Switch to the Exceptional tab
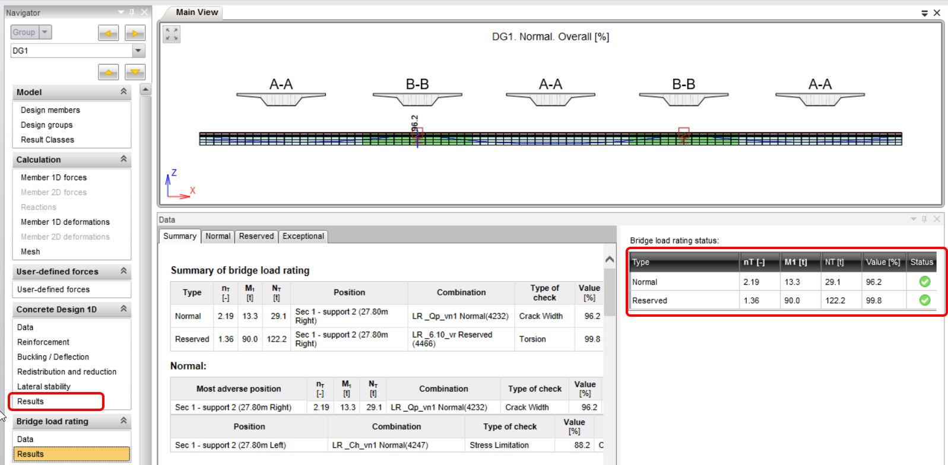Viewport: 948px width, 465px height. [303, 236]
